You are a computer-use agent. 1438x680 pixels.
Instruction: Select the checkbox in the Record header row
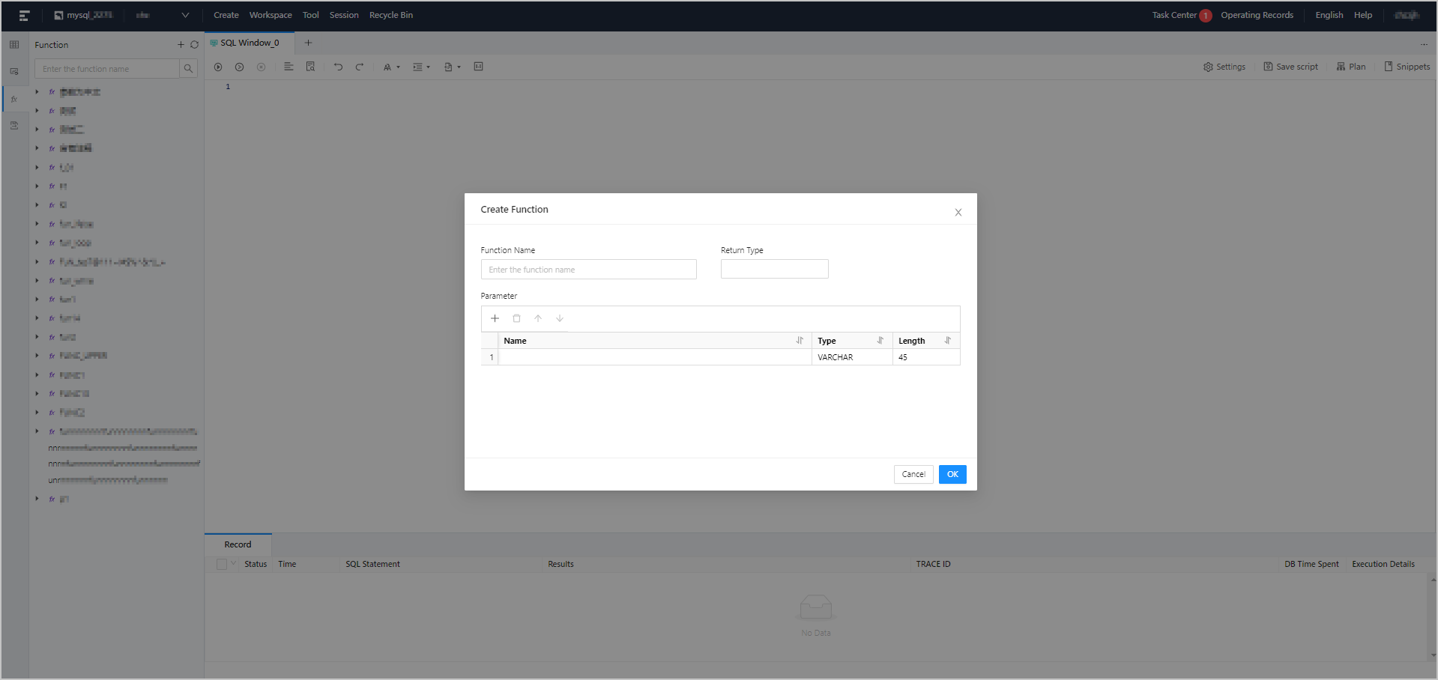(x=220, y=564)
